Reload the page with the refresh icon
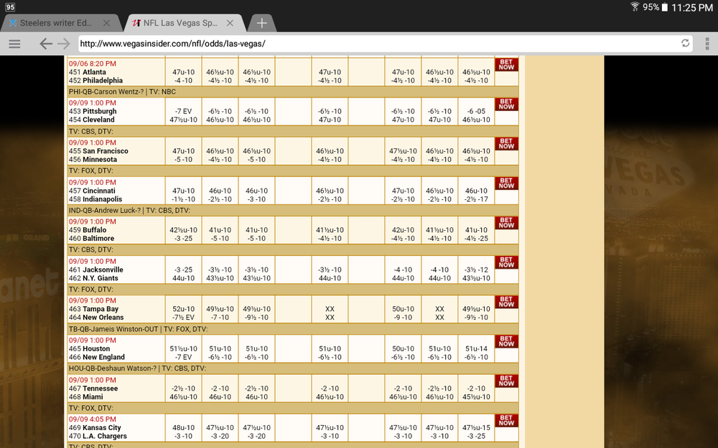The height and width of the screenshot is (448, 718). 685,44
